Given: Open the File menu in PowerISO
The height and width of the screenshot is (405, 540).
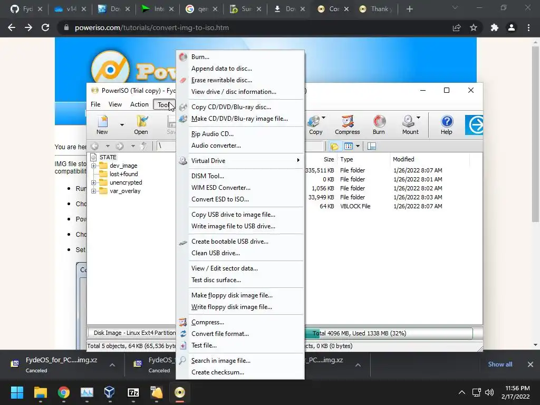Looking at the screenshot, I should (x=95, y=104).
